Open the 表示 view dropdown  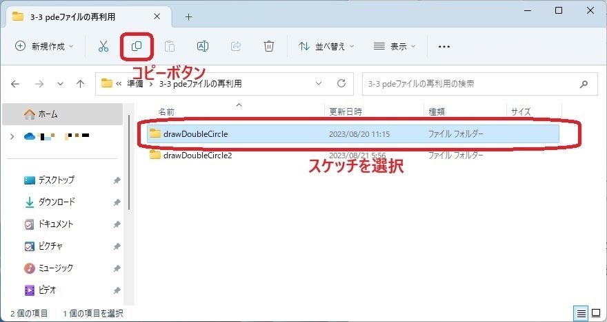click(395, 46)
